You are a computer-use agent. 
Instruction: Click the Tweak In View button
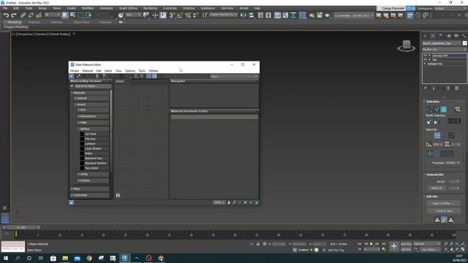coord(444,211)
